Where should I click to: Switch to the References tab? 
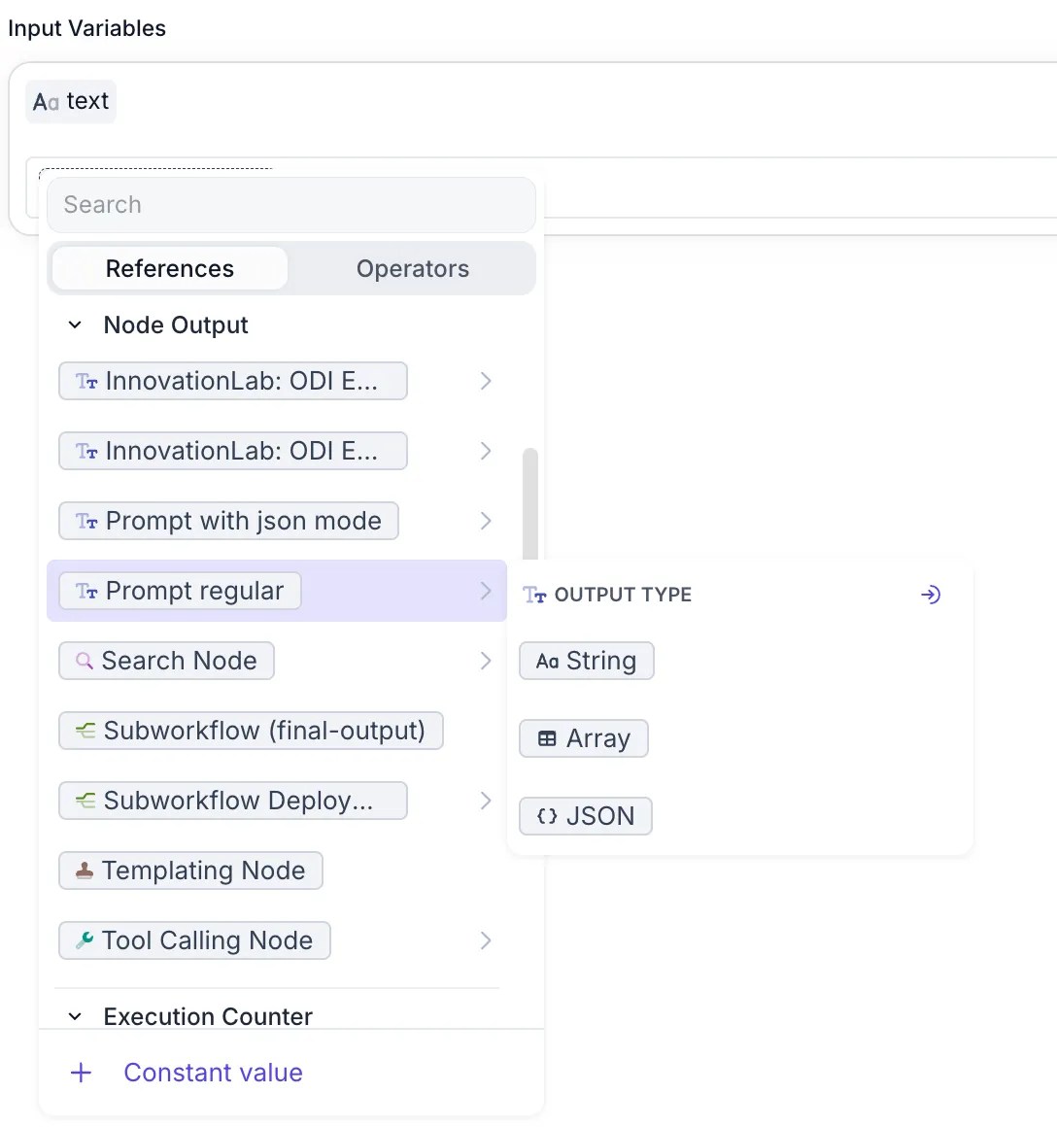(170, 268)
